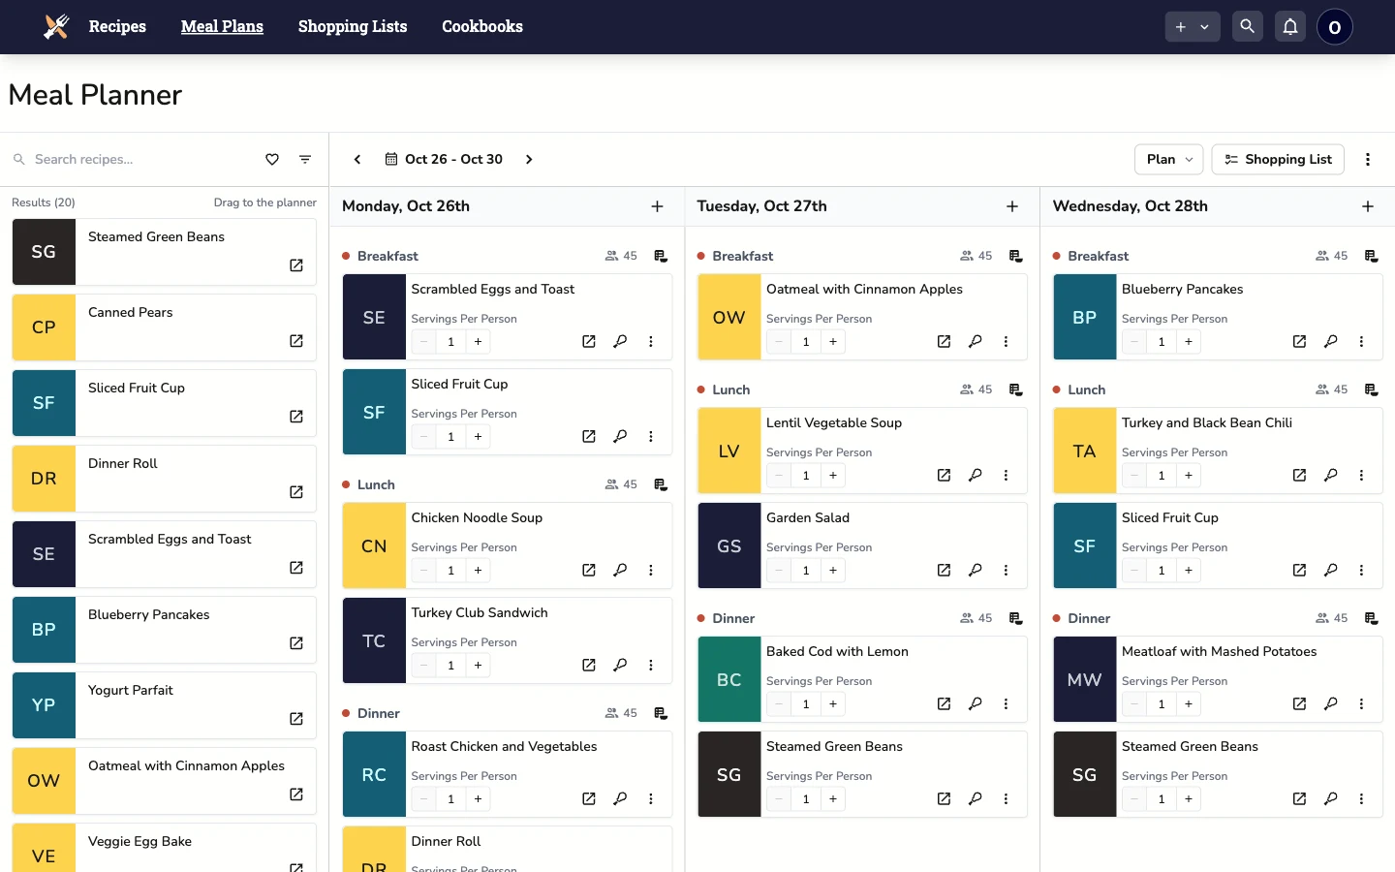
Task: Open the Oct 26 - Oct 30 date picker
Action: click(x=444, y=159)
